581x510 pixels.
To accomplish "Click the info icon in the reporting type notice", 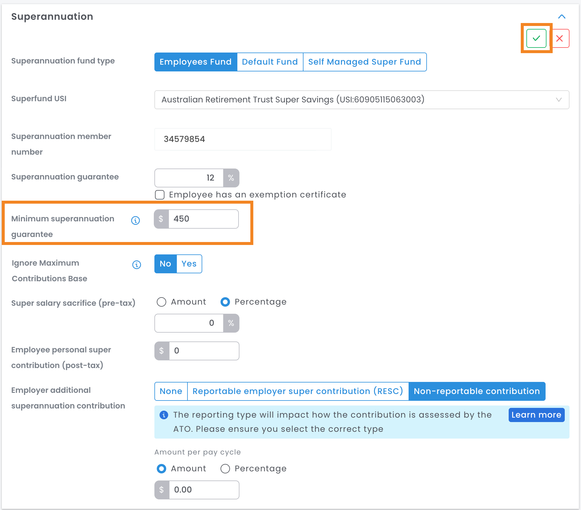I will tap(164, 415).
